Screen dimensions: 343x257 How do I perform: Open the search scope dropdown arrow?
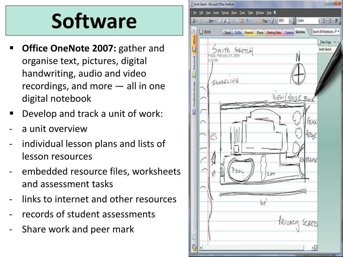pos(339,31)
